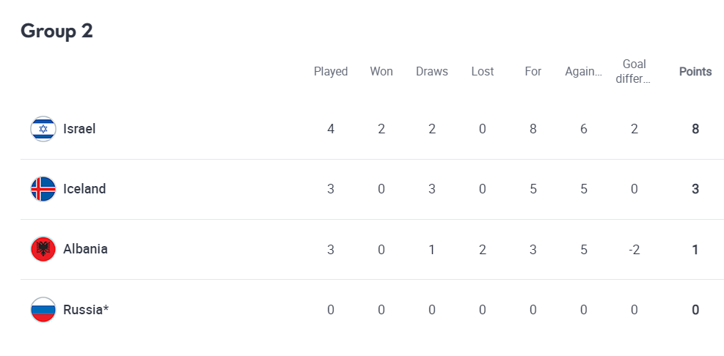The width and height of the screenshot is (724, 356).
Task: Open the Iceland team link
Action: click(x=84, y=189)
